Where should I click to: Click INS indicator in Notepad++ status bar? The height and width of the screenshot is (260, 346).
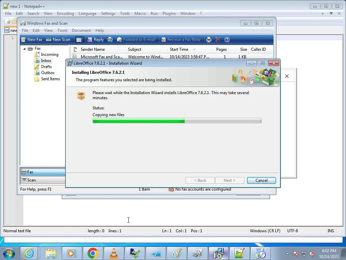(x=330, y=231)
